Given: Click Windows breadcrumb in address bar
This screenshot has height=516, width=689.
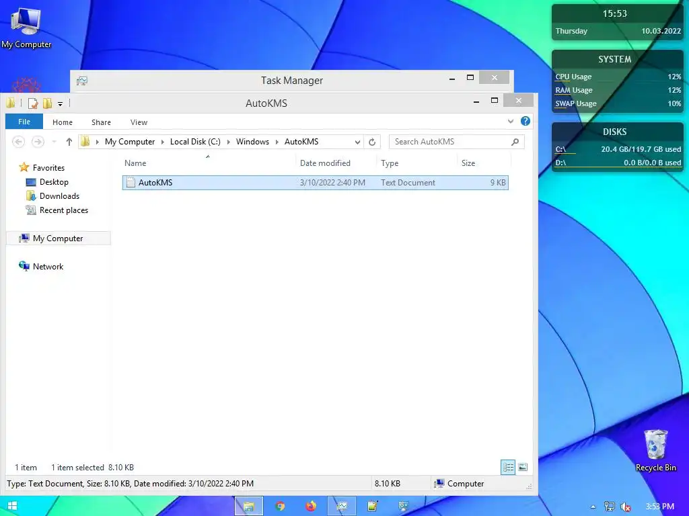Looking at the screenshot, I should (252, 142).
